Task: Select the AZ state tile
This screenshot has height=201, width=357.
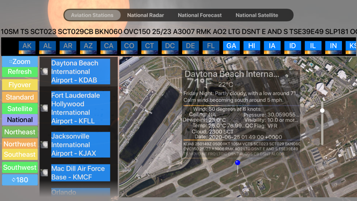Action: click(88, 47)
